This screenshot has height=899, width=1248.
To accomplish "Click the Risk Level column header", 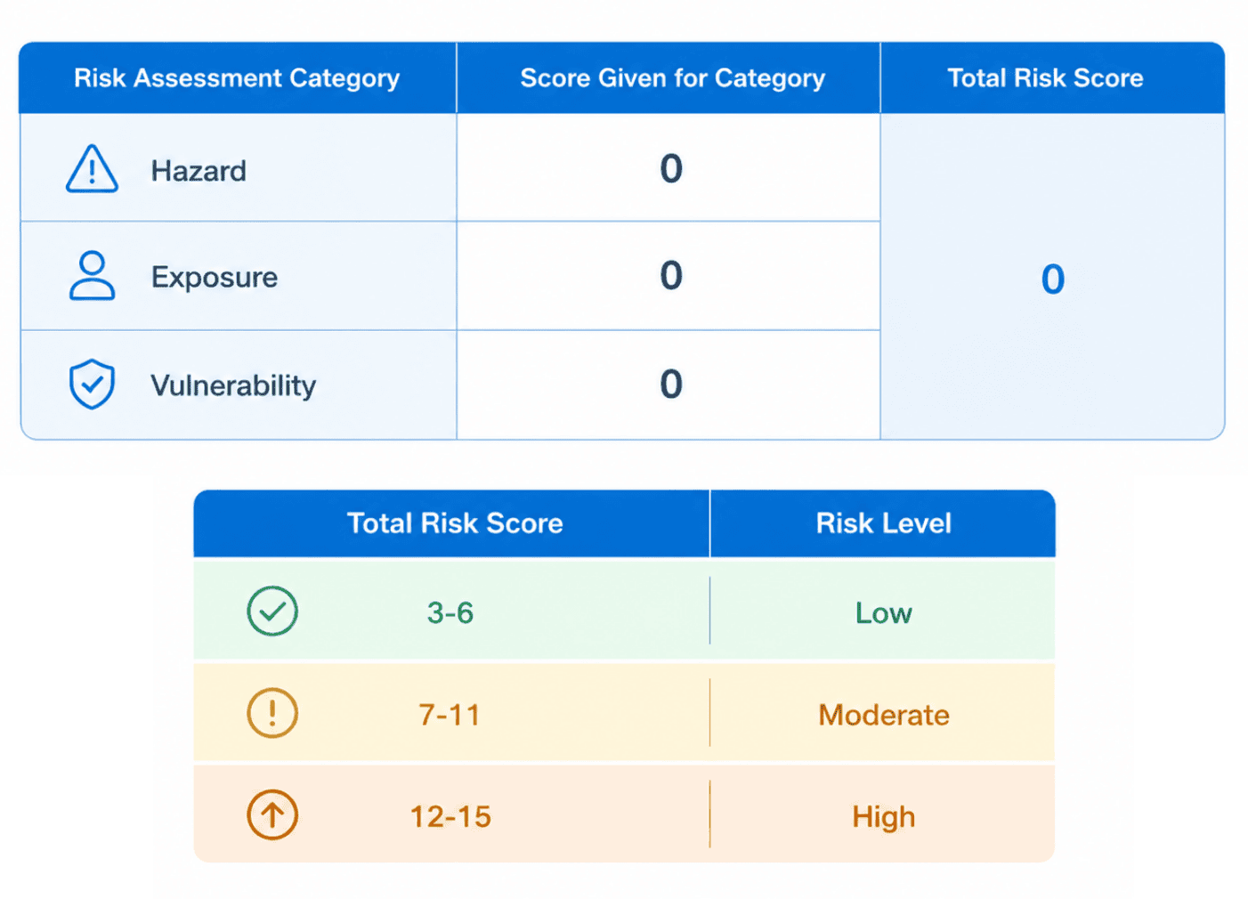I will coord(883,523).
